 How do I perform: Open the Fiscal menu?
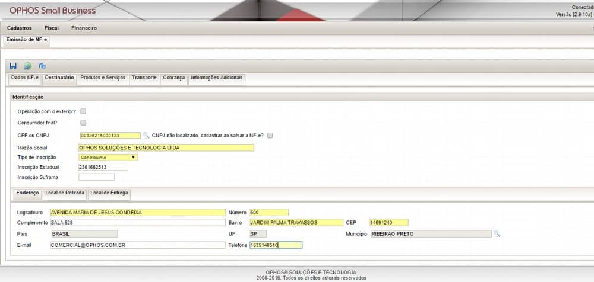[52, 28]
